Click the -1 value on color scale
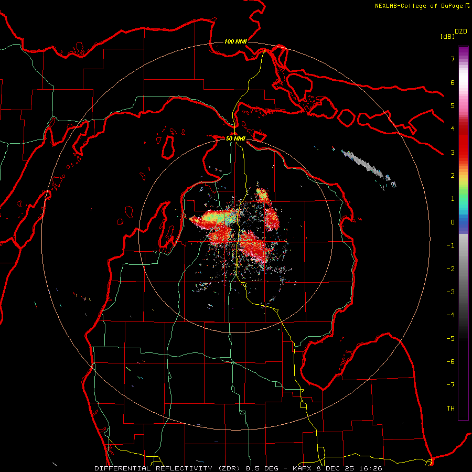The width and height of the screenshot is (472, 472). [x=450, y=245]
